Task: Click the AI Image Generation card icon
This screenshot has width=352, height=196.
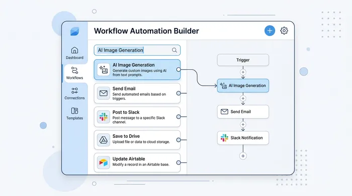Action: [x=104, y=70]
